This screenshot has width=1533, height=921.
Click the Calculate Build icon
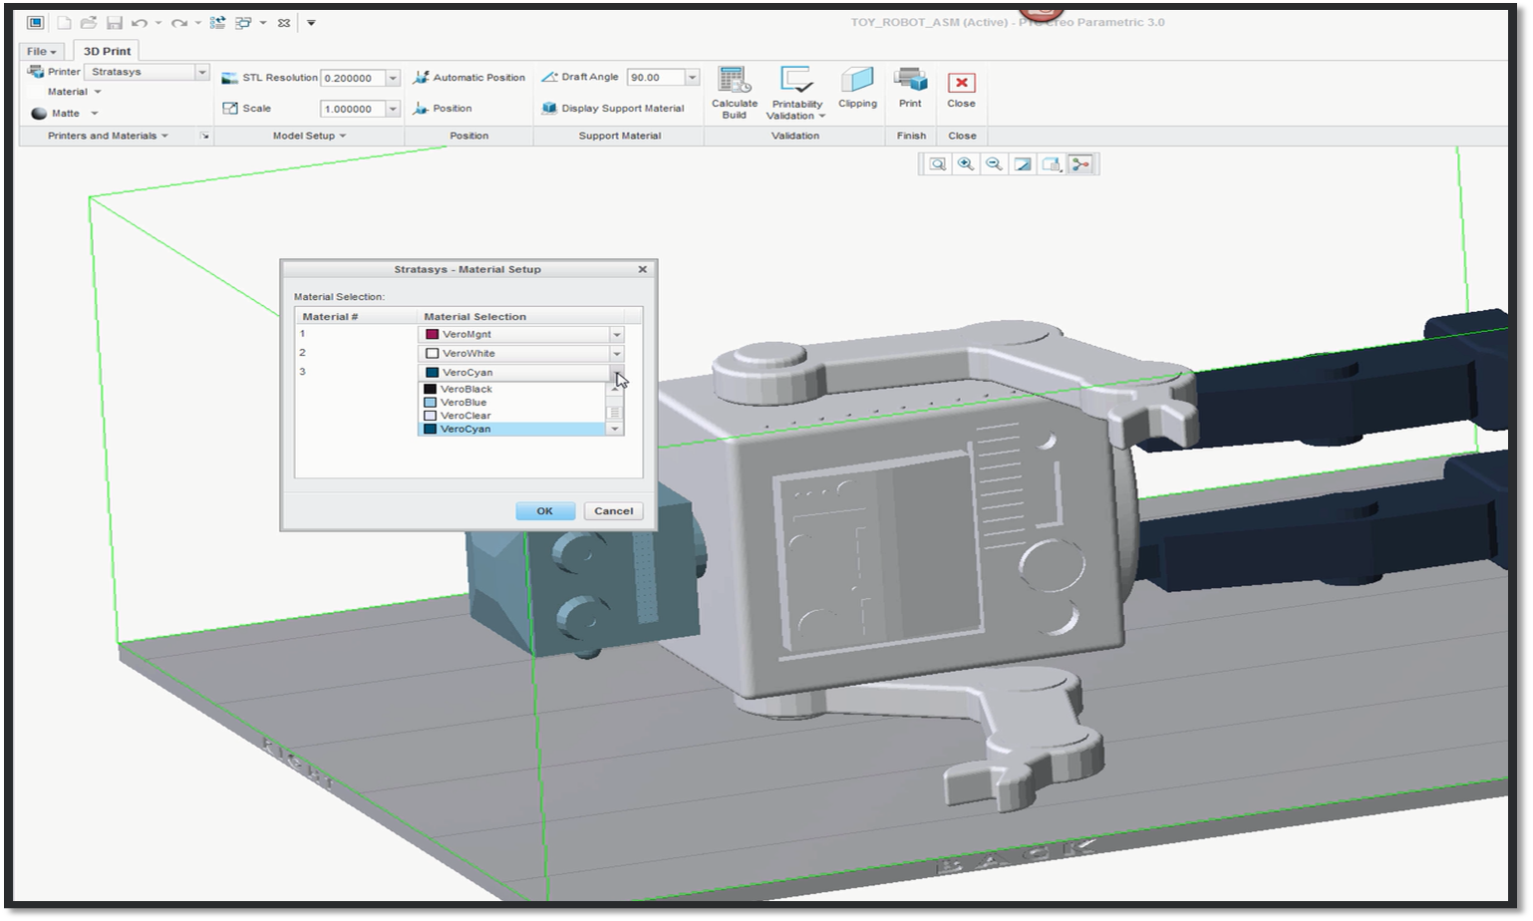pyautogui.click(x=734, y=81)
